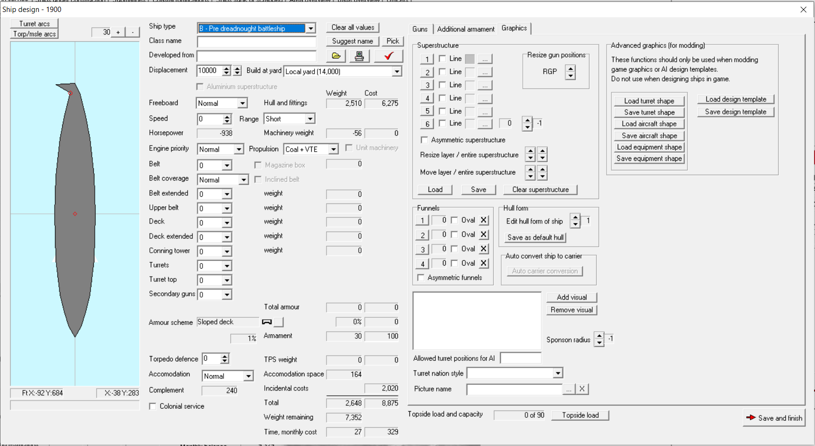Click Save and finish red arrow button
This screenshot has width=815, height=446.
pyautogui.click(x=774, y=418)
